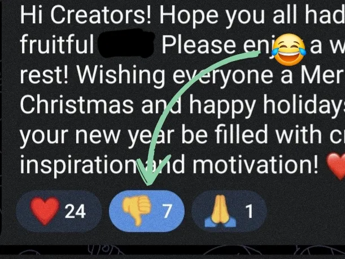Click the word Christmas in the message
The height and width of the screenshot is (259, 345).
[77, 104]
